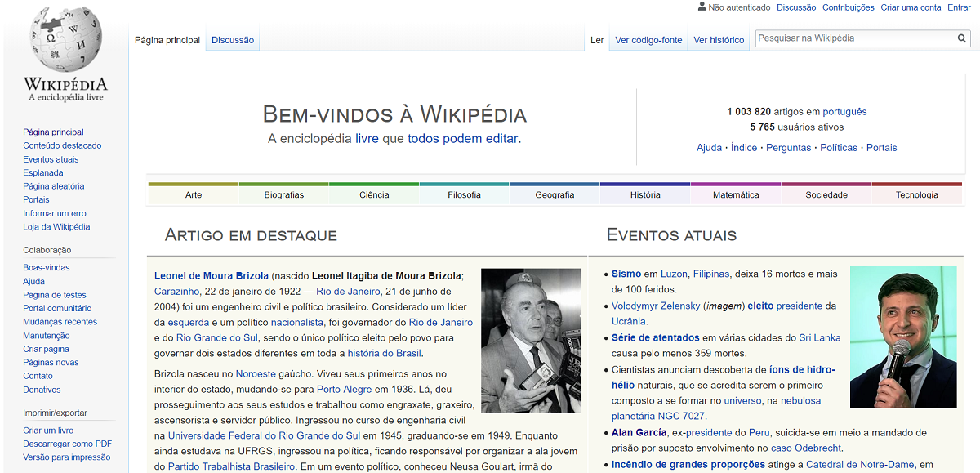Open the top-bar Discussão user link
Image resolution: width=980 pixels, height=473 pixels.
796,7
